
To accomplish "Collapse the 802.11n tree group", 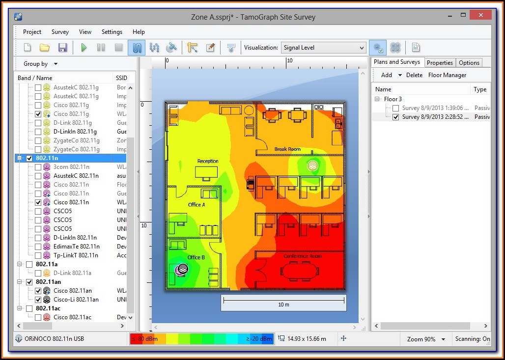I will click(20, 158).
